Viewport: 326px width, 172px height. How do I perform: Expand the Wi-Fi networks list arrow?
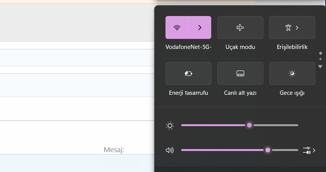point(200,28)
